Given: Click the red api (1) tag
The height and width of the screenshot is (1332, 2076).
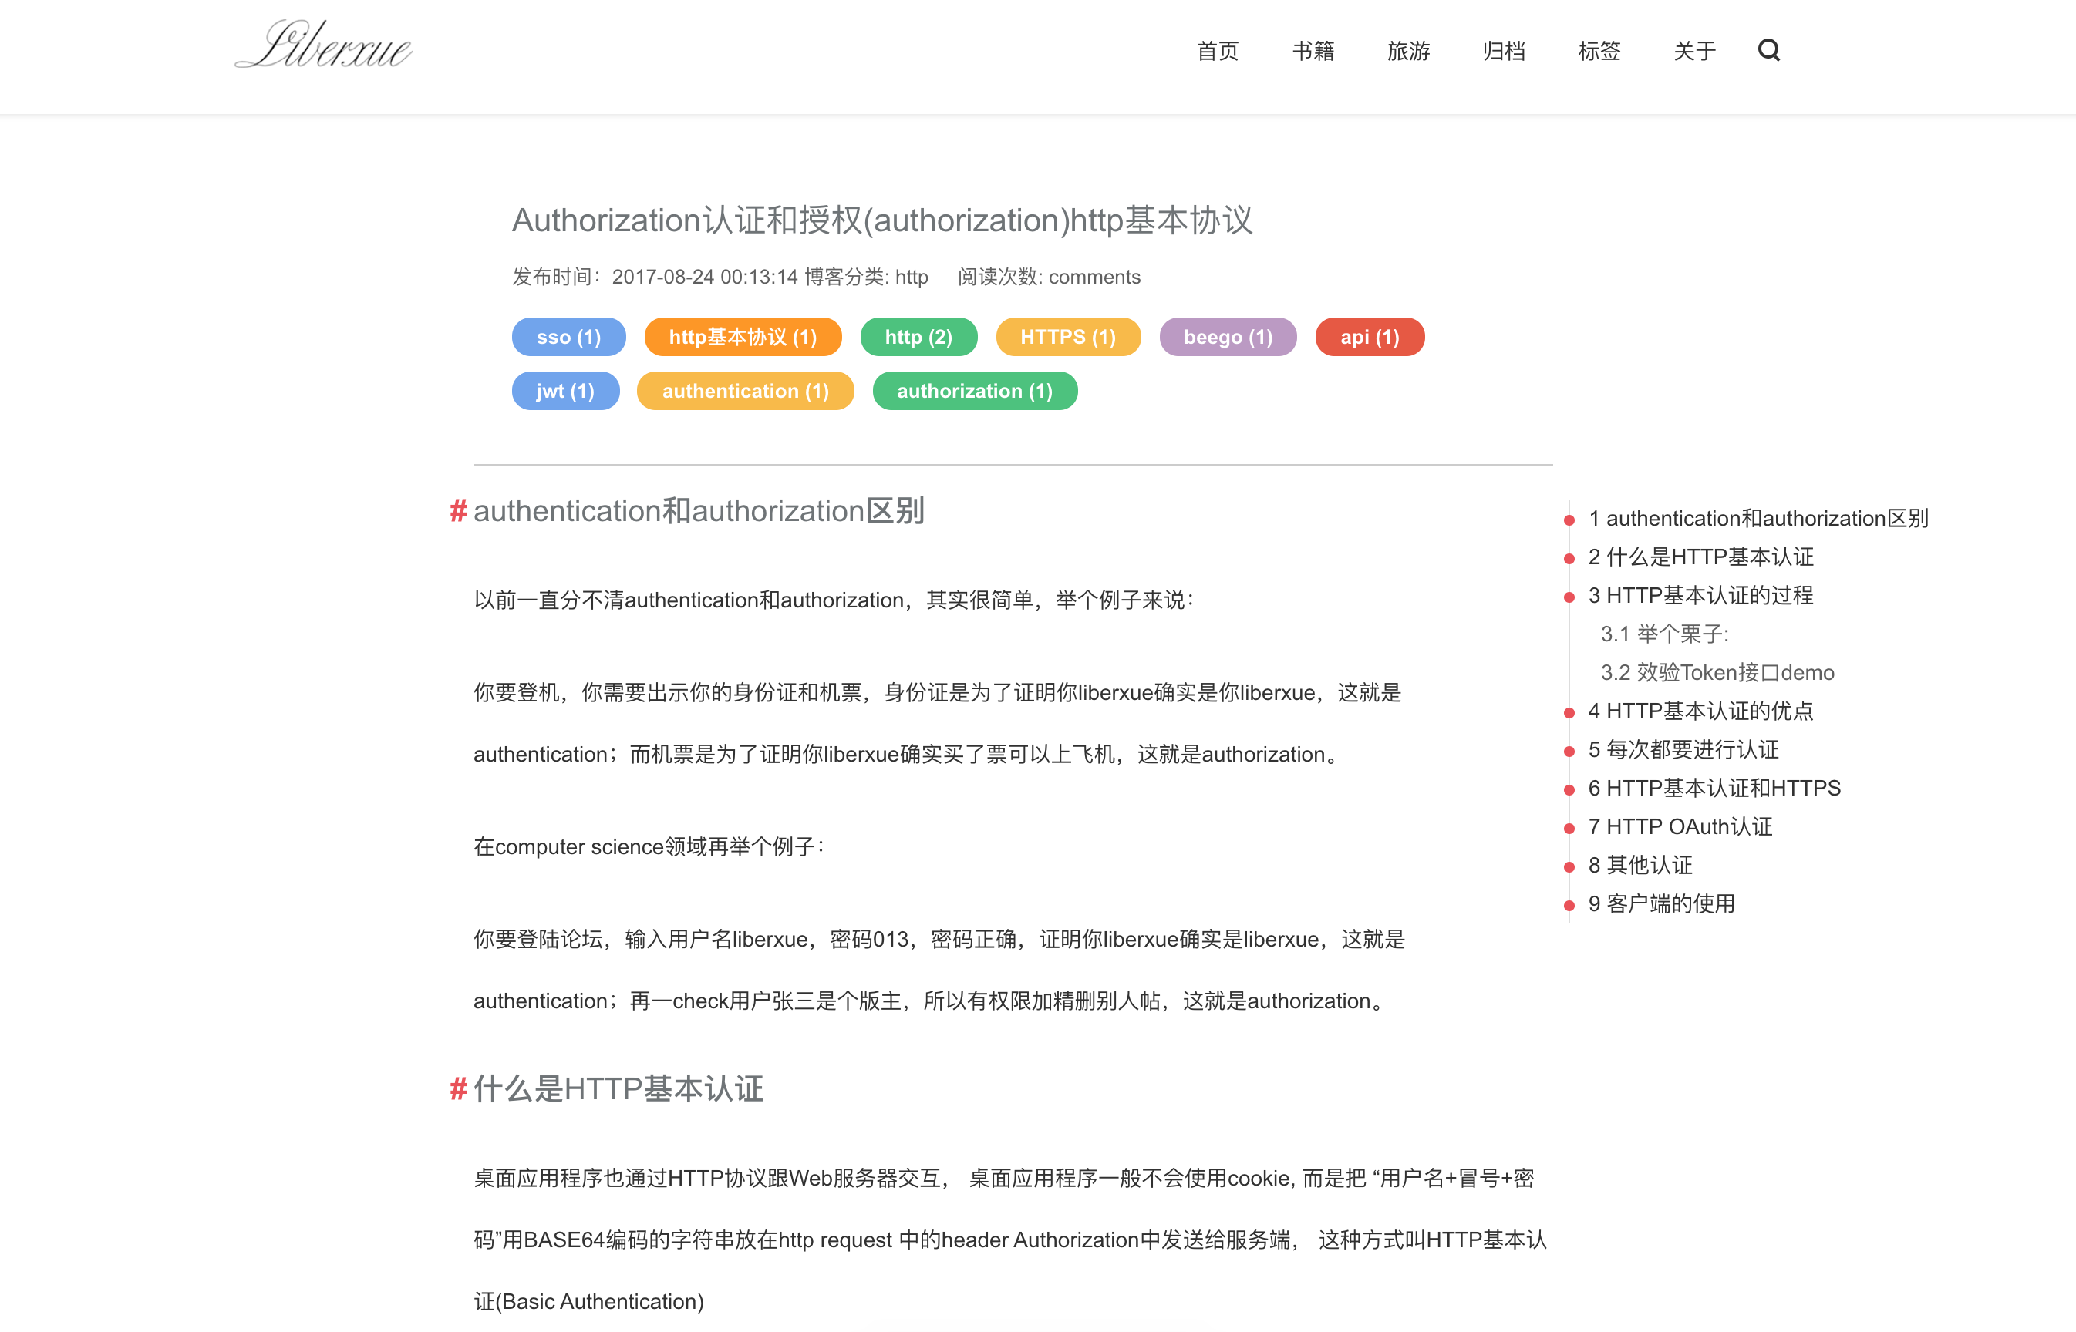Looking at the screenshot, I should tap(1369, 338).
